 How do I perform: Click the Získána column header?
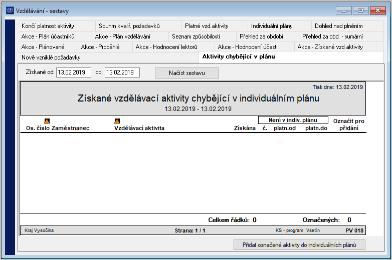point(245,128)
